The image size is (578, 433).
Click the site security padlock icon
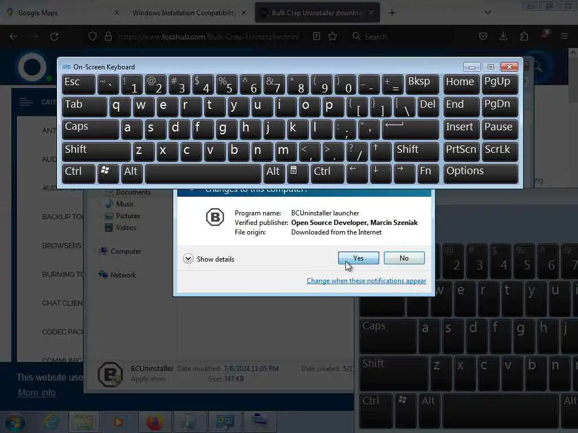(108, 37)
